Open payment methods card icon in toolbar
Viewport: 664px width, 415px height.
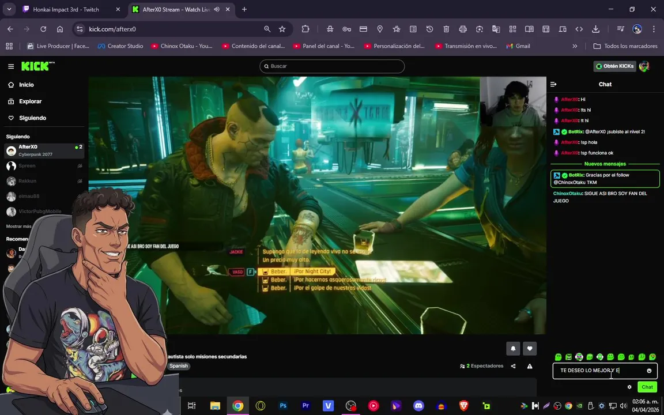click(363, 29)
